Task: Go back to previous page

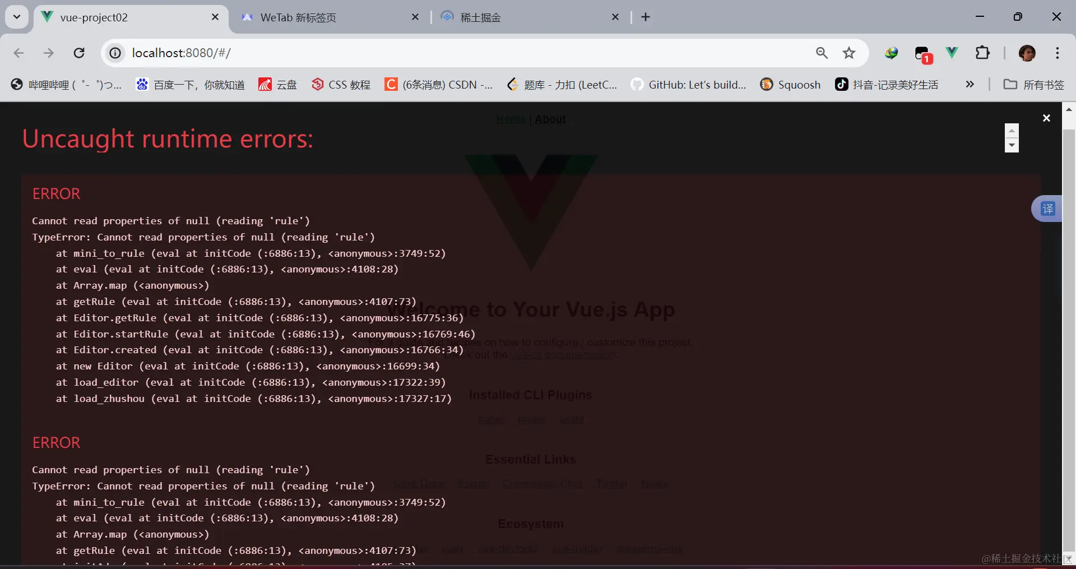Action: [x=18, y=53]
